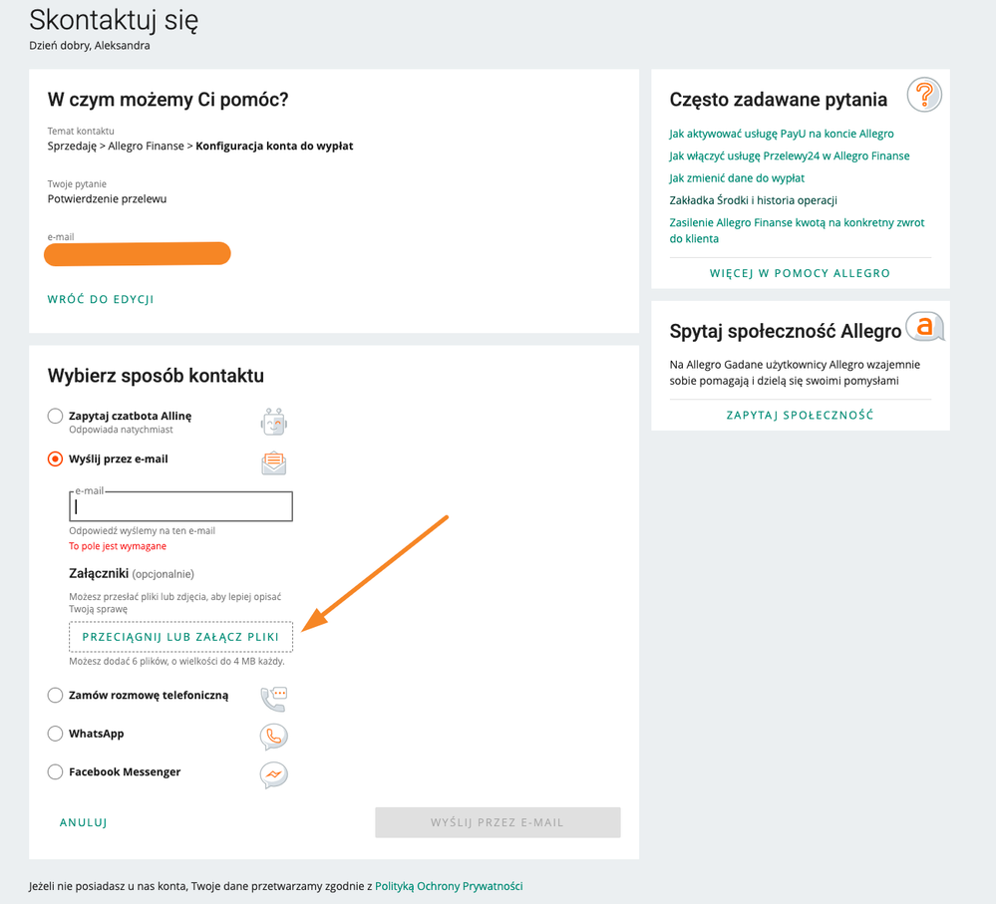Open 'Jak zmienić dane do wypłat' link

point(737,178)
